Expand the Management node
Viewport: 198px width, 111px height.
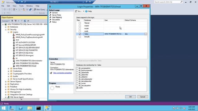tap(6, 92)
